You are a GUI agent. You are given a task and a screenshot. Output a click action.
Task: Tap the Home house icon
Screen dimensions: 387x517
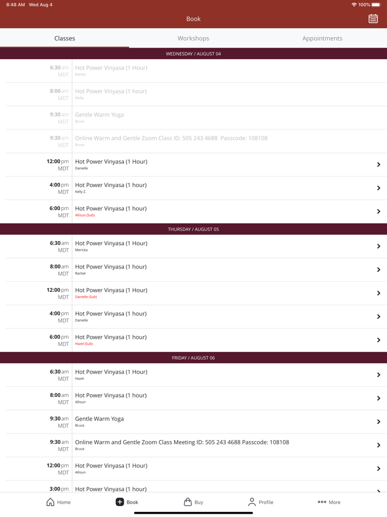[50, 502]
